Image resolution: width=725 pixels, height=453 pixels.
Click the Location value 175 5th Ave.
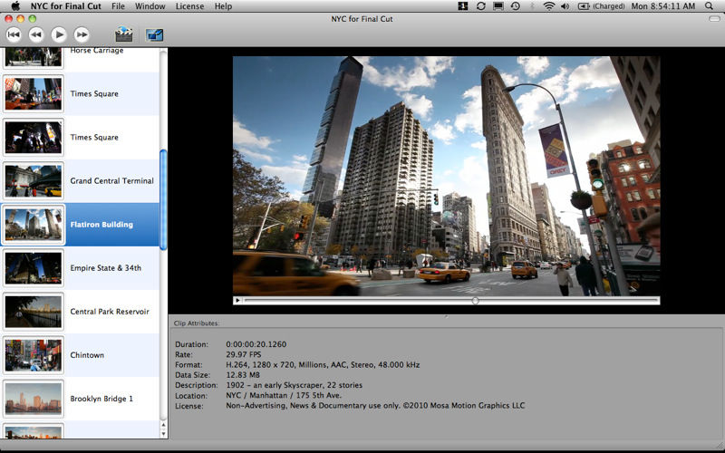284,396
